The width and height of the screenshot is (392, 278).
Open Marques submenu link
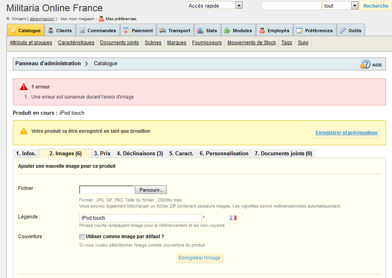click(177, 43)
